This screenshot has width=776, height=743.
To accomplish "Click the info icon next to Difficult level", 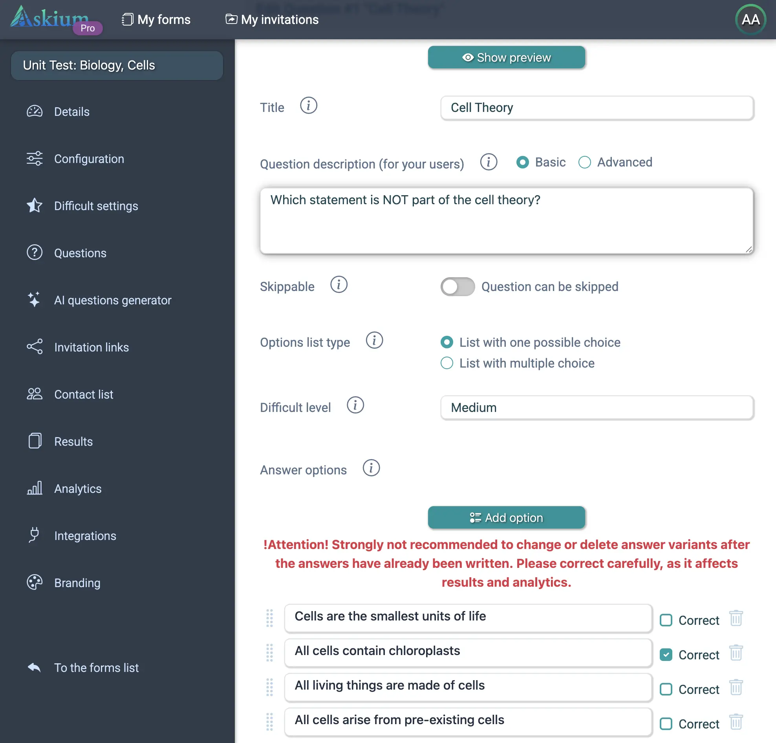I will (x=355, y=405).
